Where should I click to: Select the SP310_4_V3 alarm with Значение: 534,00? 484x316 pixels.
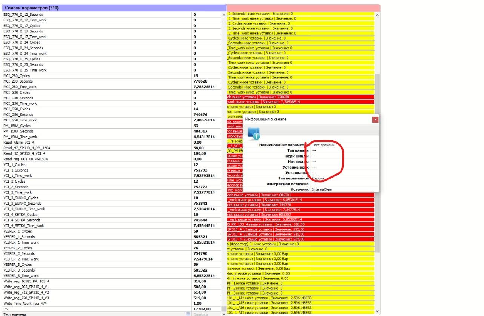(300, 239)
